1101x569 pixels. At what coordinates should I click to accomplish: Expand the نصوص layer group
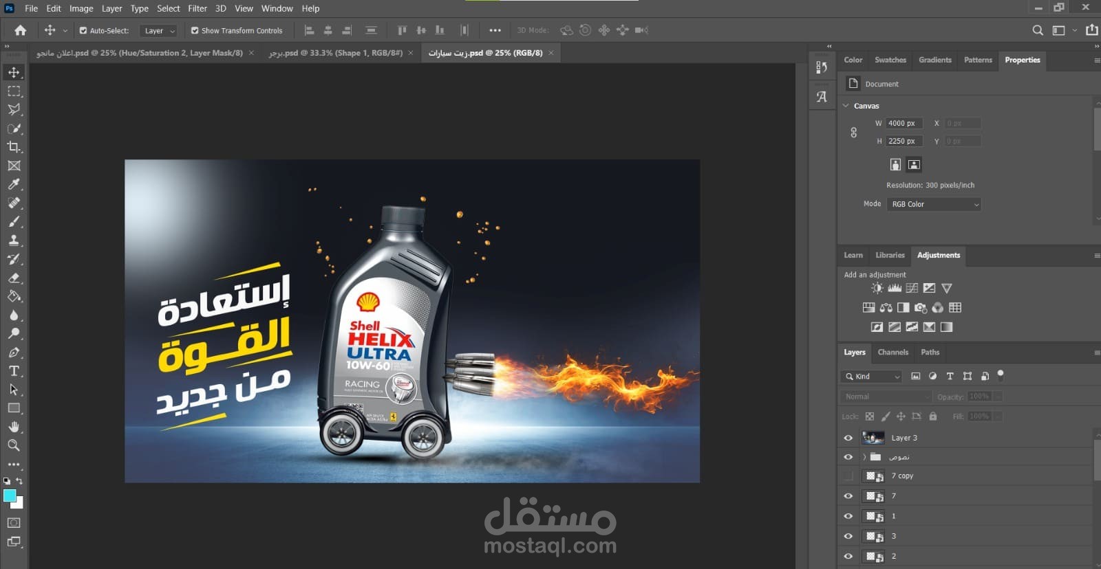864,457
